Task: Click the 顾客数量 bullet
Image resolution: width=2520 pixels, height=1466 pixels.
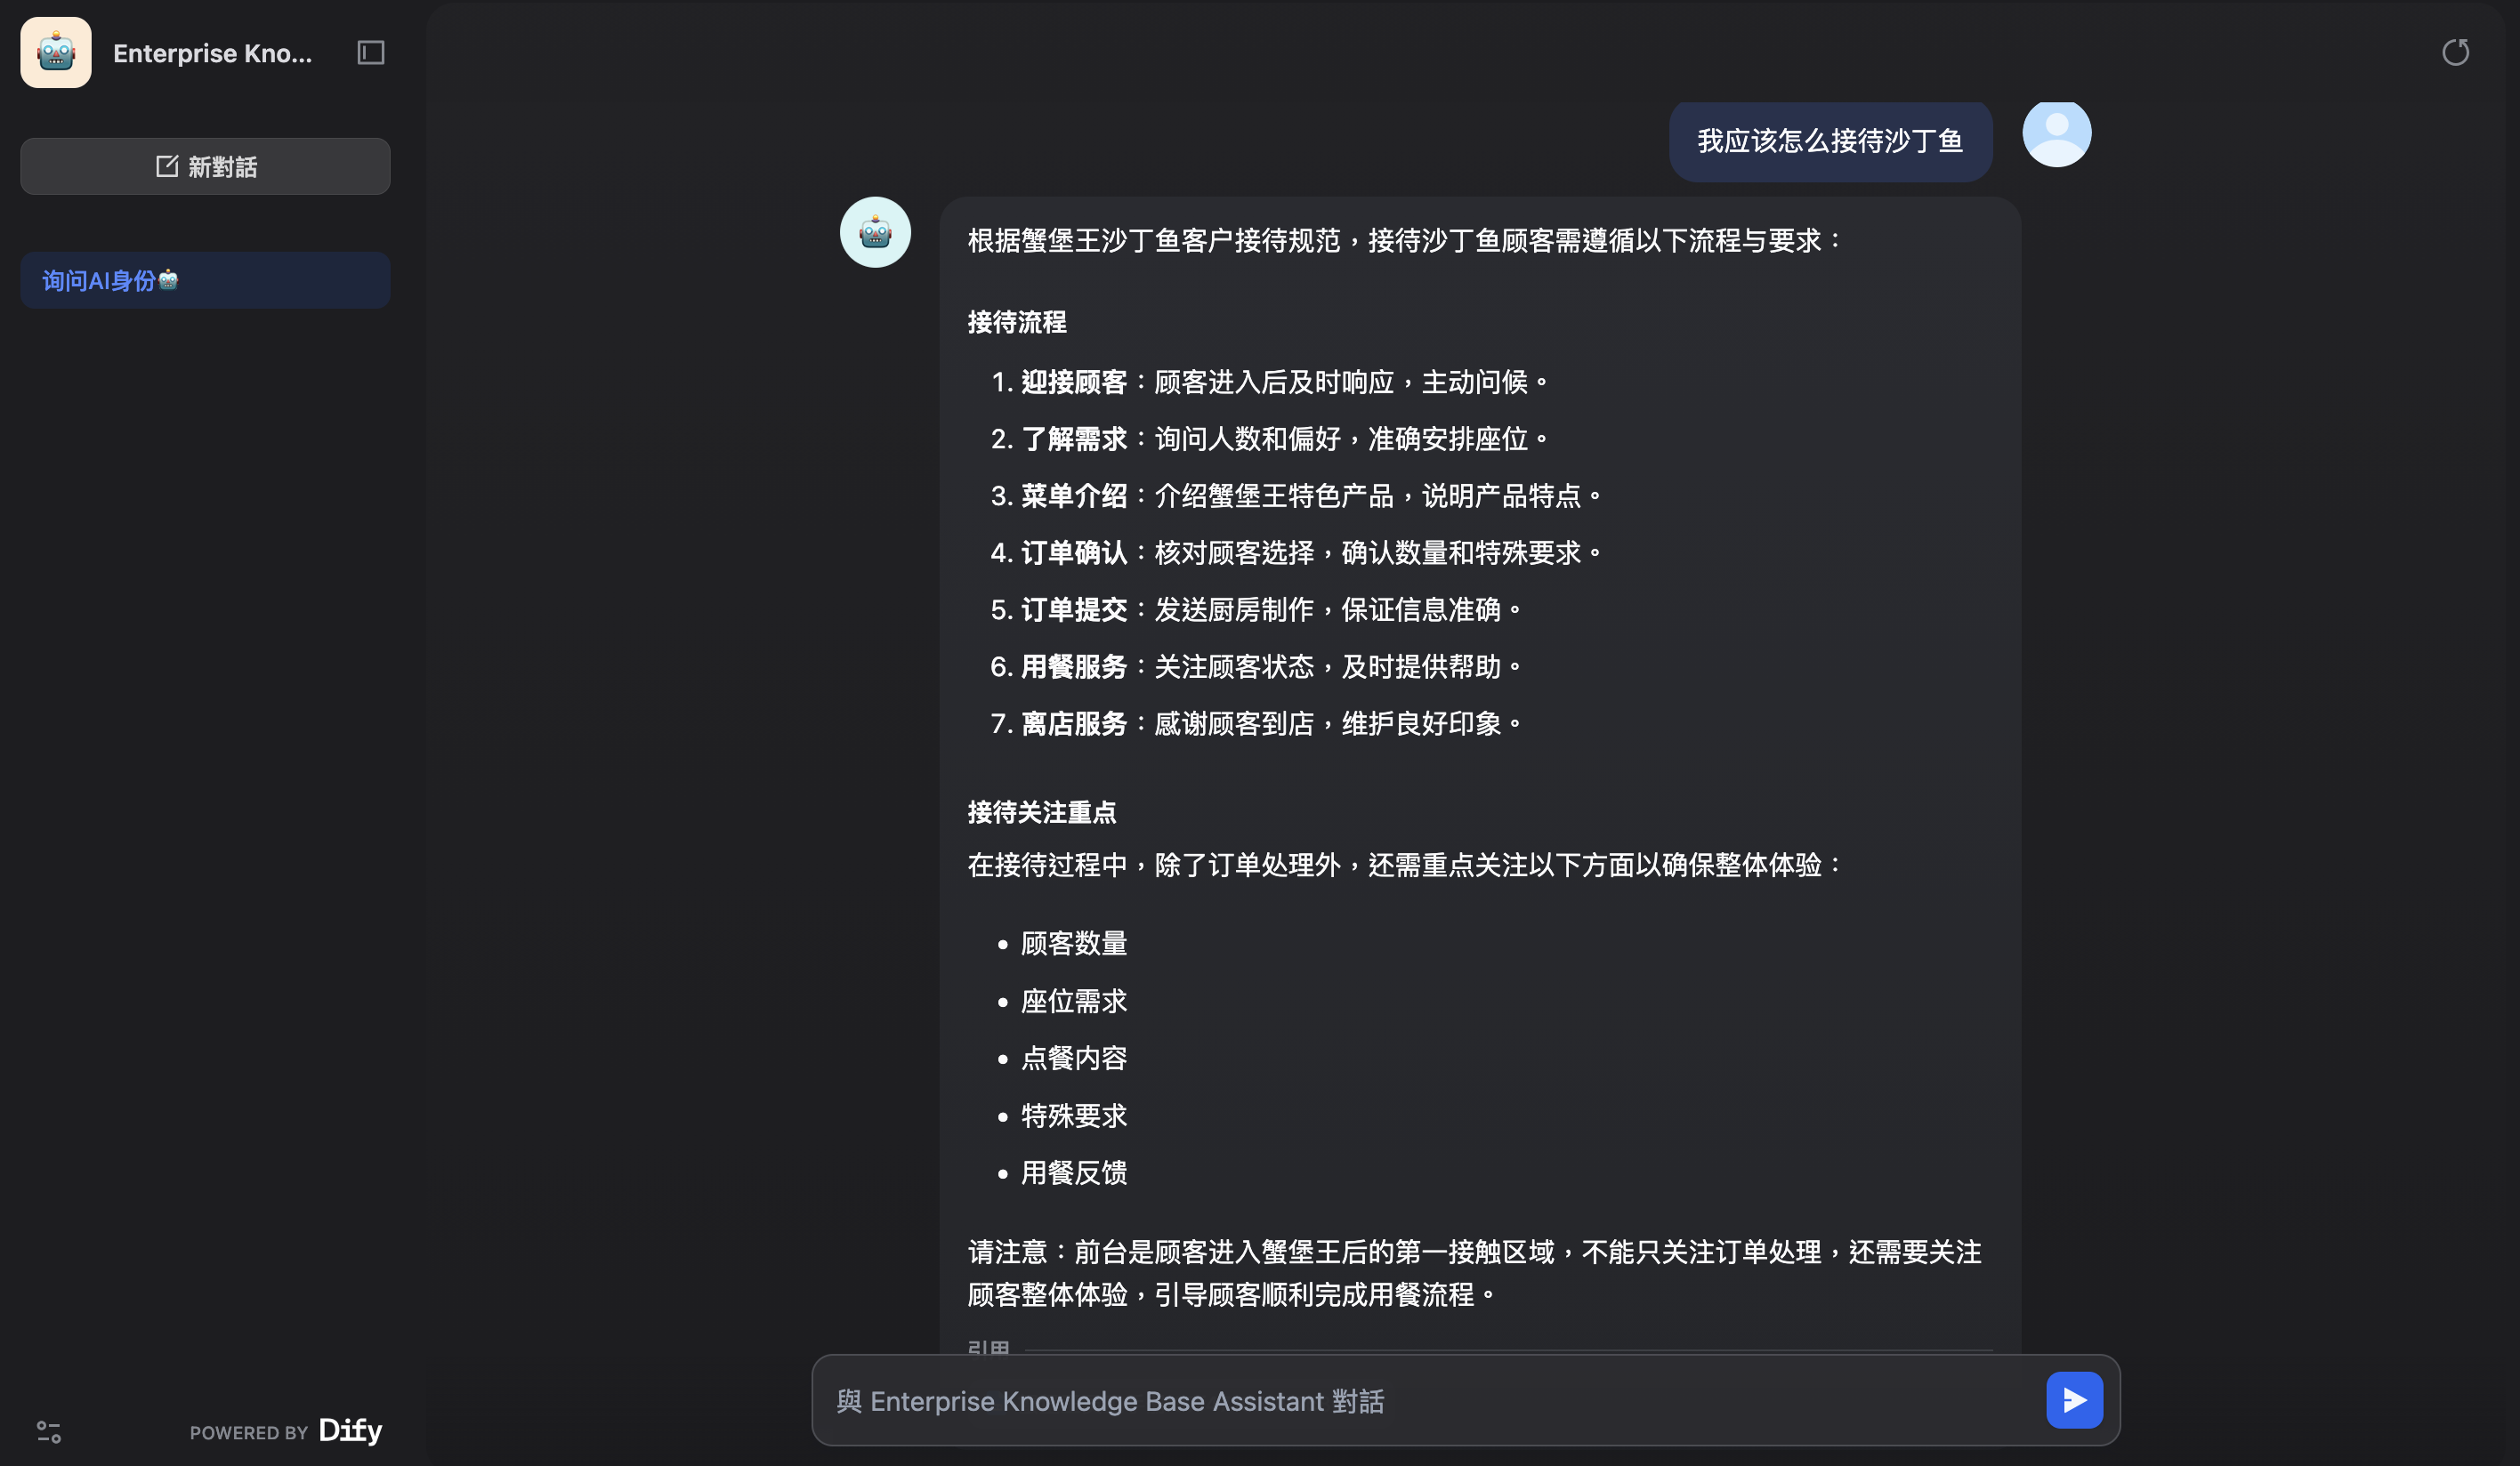Action: (x=1074, y=944)
